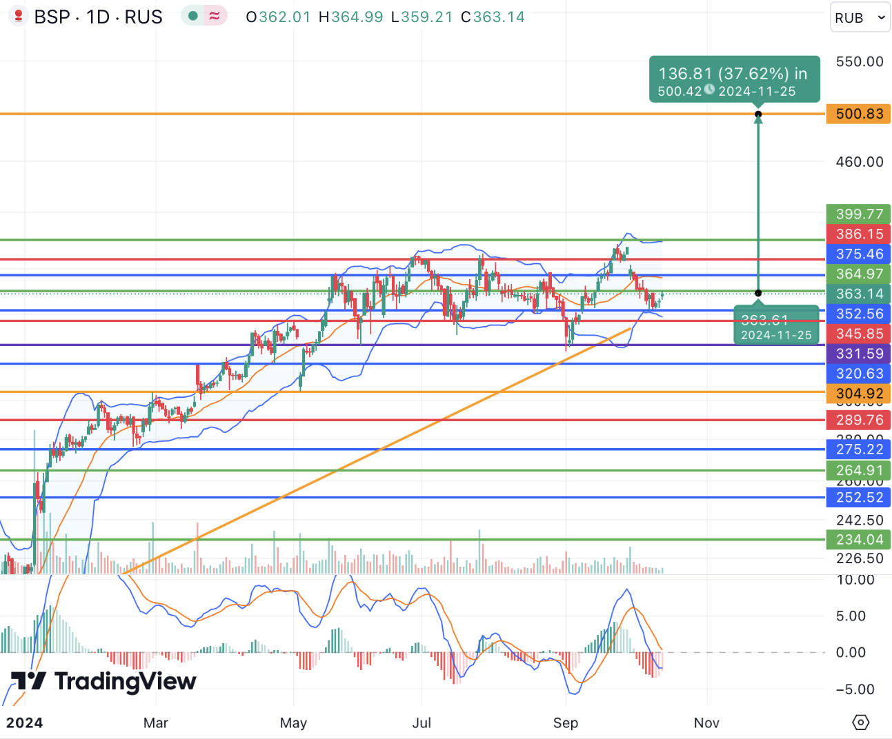Image resolution: width=892 pixels, height=739 pixels.
Task: Select the 275.22 blue price label
Action: tap(859, 449)
